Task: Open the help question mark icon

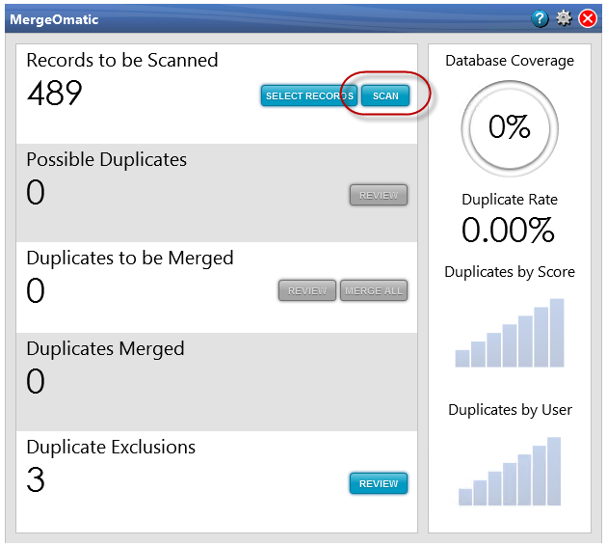Action: 540,18
